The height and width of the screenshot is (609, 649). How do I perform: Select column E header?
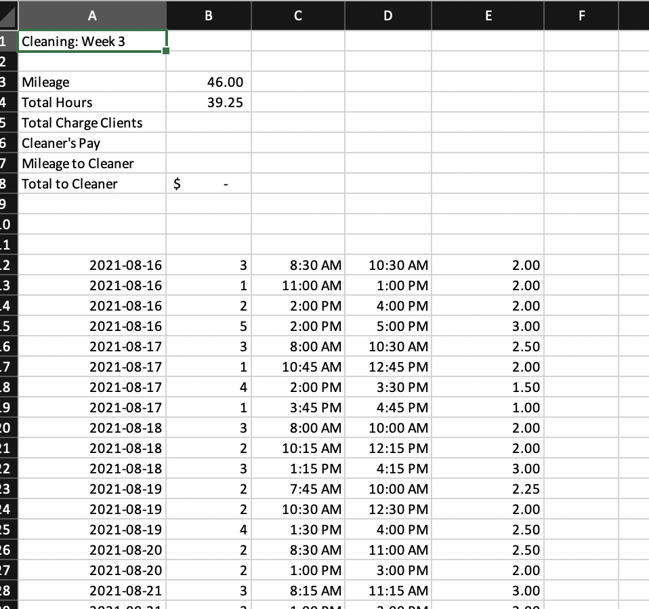click(488, 16)
